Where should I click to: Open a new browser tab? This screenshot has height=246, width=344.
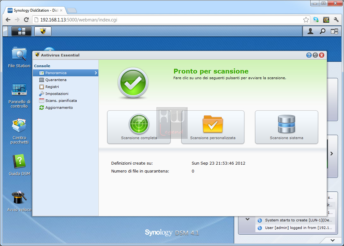tap(72, 10)
